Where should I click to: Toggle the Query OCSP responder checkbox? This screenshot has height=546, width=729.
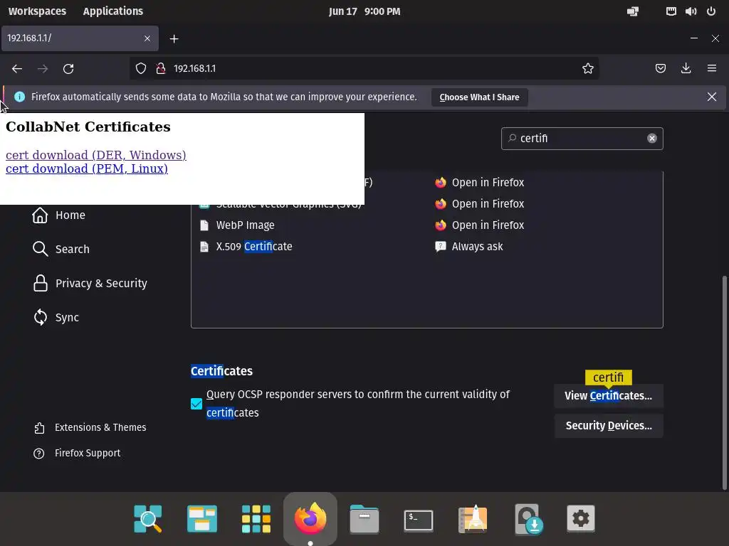[196, 404]
